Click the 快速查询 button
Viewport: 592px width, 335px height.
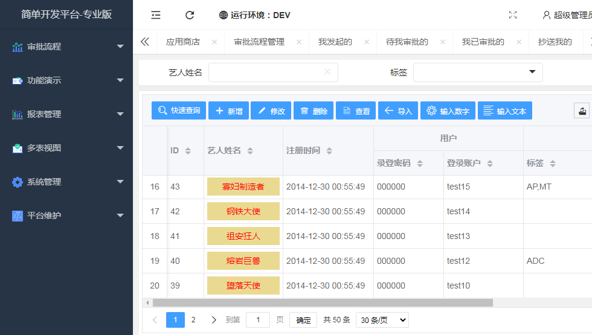[x=179, y=110]
